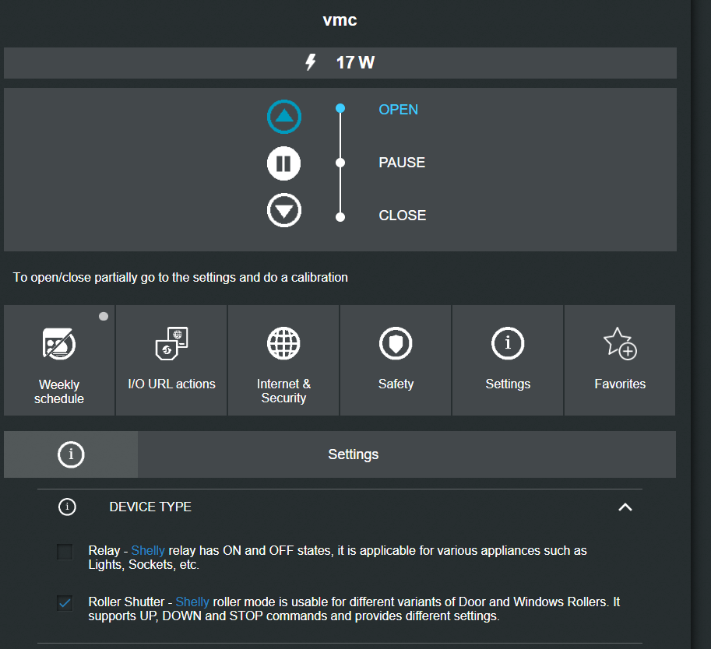Screen dimensions: 711x649
Task: Open the Weekly schedule tile
Action: coord(59,360)
